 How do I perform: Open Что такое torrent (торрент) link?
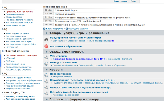coord(19,20)
